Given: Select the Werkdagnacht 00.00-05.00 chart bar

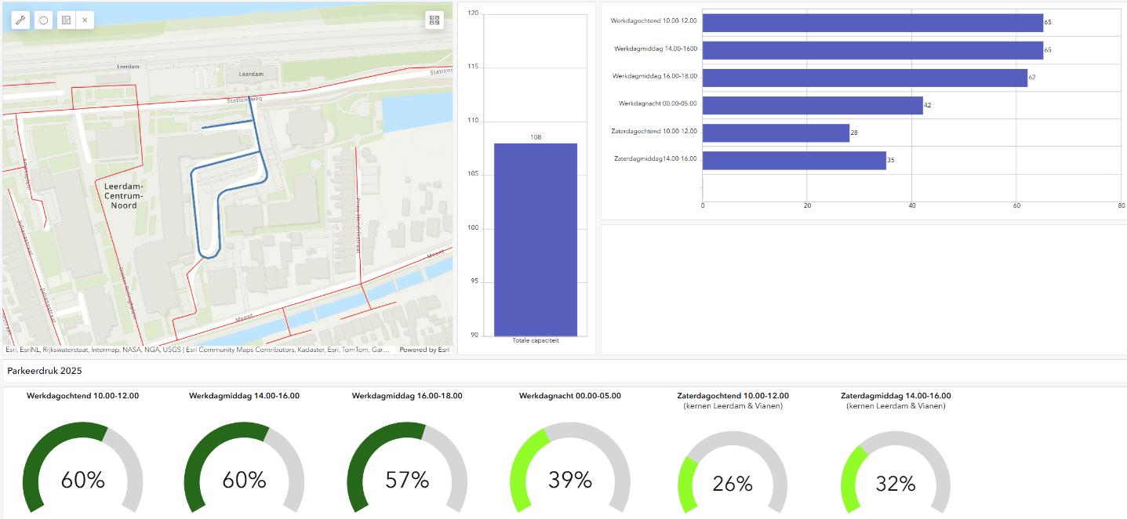Looking at the screenshot, I should tap(812, 105).
